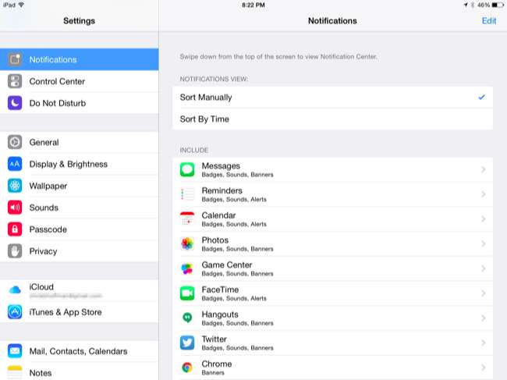
Task: Open Mail, Contacts, Calendars label
Action: pos(78,351)
